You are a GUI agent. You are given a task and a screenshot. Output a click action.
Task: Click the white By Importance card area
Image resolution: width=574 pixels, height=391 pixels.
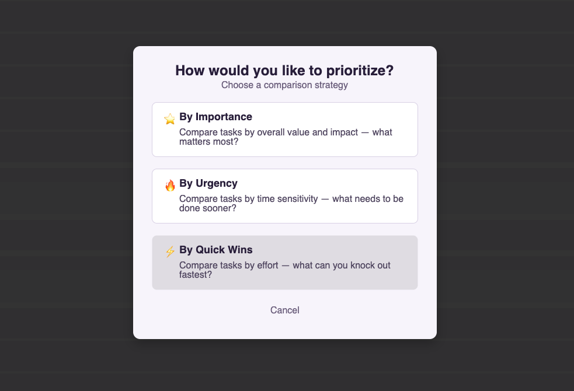(284, 129)
